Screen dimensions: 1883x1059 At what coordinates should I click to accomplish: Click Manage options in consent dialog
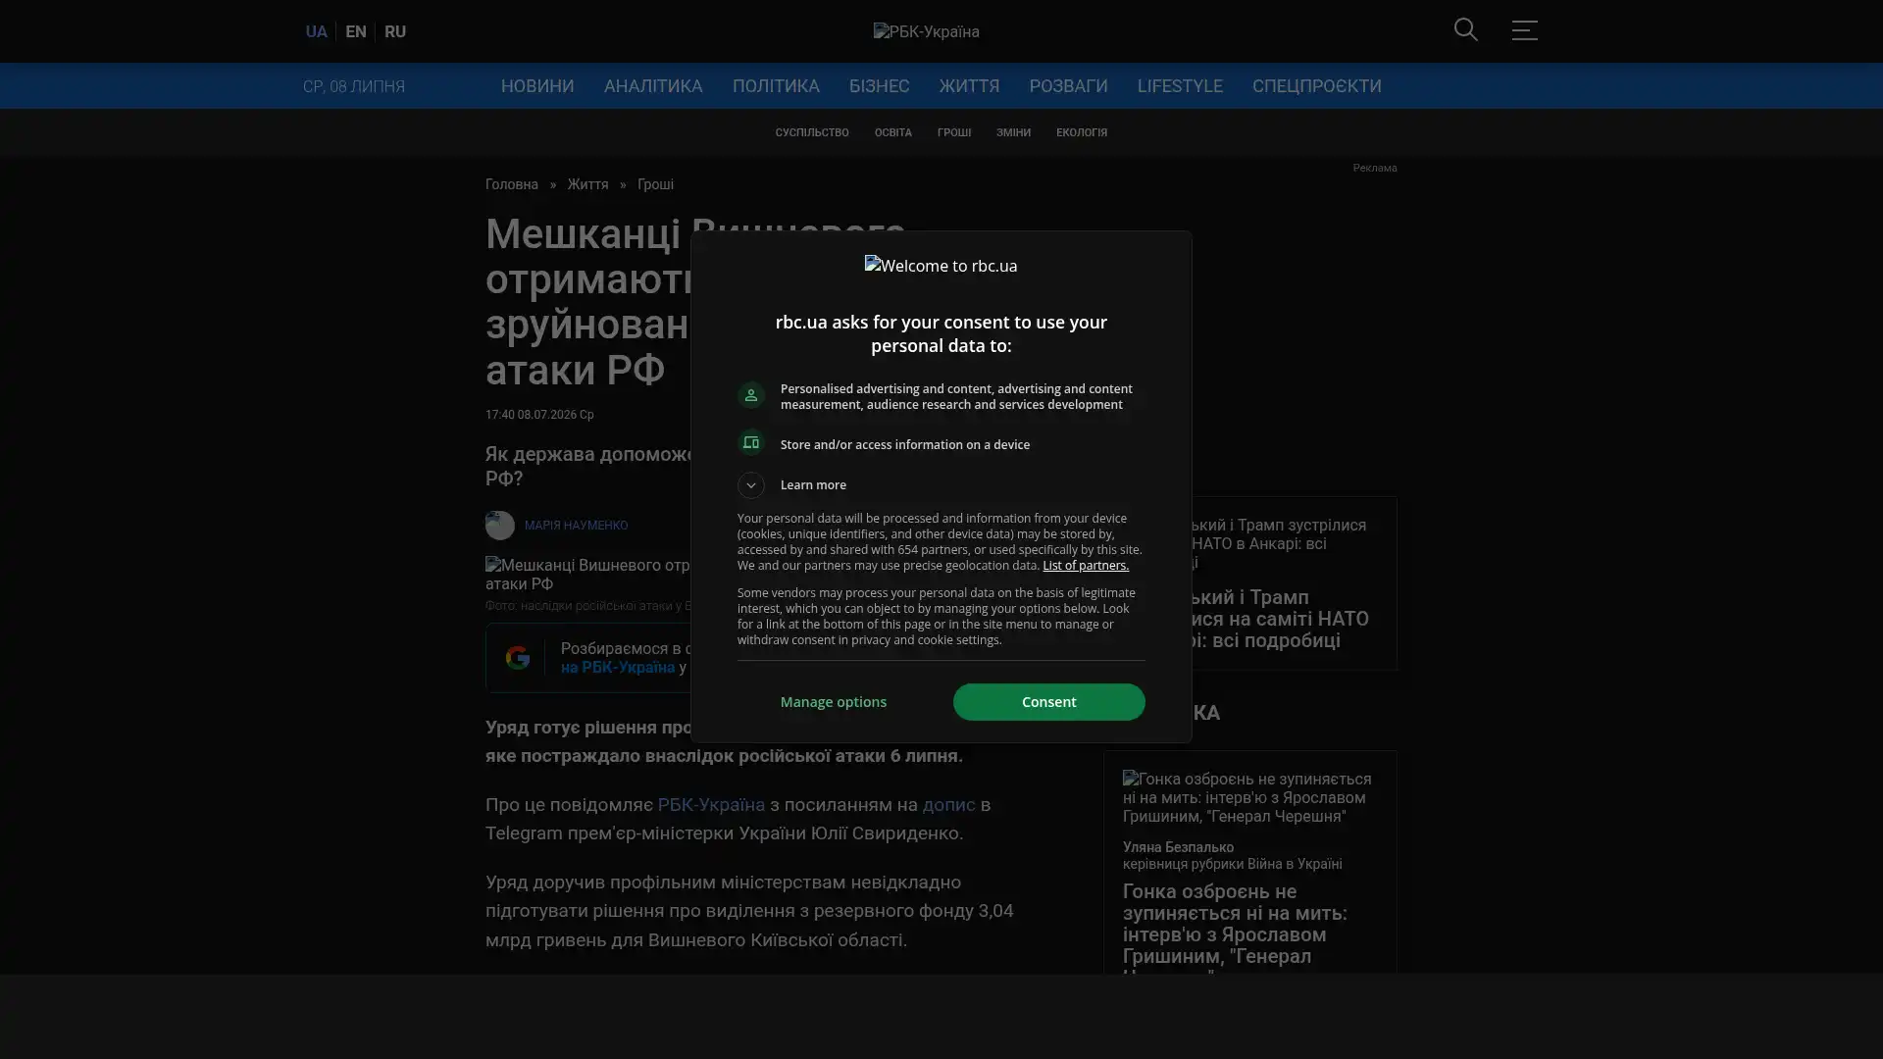tap(834, 702)
